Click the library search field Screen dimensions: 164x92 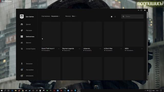132,16
